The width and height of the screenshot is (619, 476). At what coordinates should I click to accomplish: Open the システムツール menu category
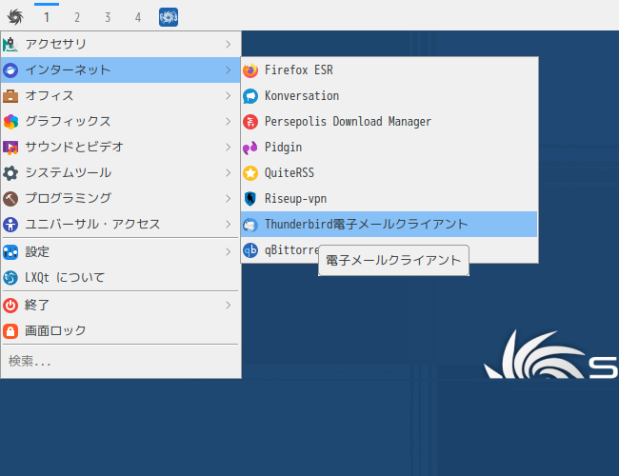point(120,173)
